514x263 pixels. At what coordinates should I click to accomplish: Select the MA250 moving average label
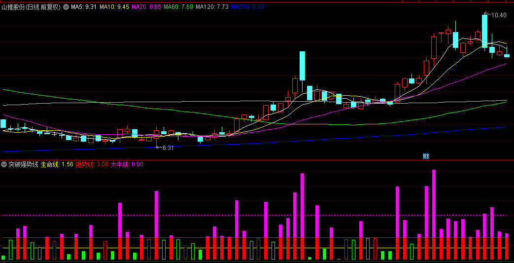(247, 7)
